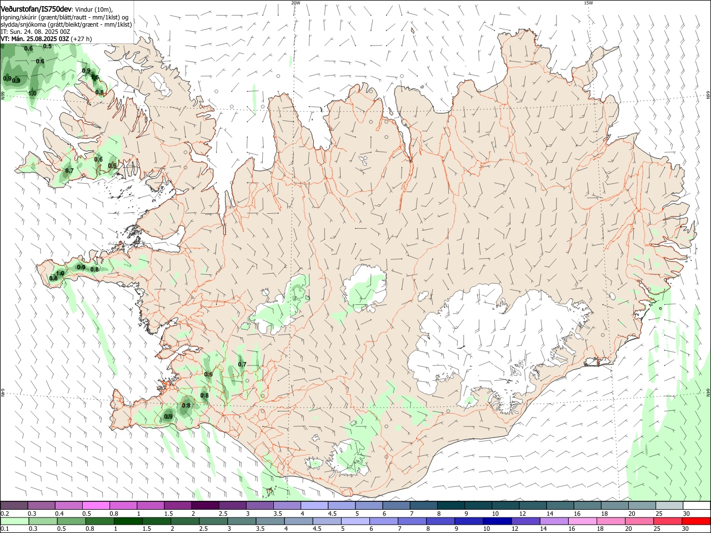Click the 0.7 value in the southern Westfjords
Viewport: 711px width, 533px height.
69,170
